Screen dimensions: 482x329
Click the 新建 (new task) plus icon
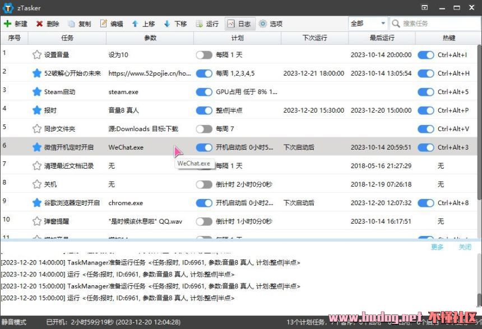7,24
